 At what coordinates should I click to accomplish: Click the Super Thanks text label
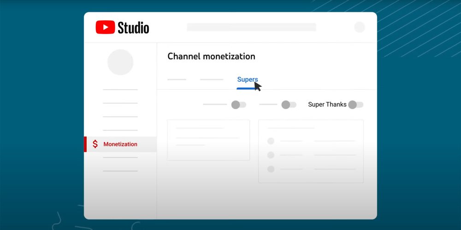tap(327, 104)
